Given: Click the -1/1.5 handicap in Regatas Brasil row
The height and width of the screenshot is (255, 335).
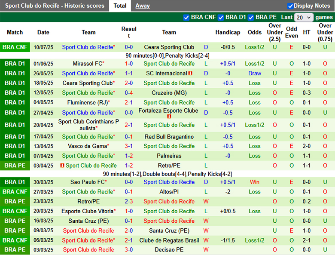Looking at the screenshot, I should click(x=228, y=240).
